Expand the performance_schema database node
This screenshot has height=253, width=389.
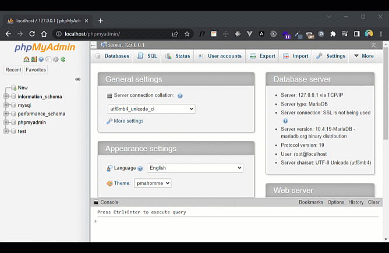click(x=6, y=114)
